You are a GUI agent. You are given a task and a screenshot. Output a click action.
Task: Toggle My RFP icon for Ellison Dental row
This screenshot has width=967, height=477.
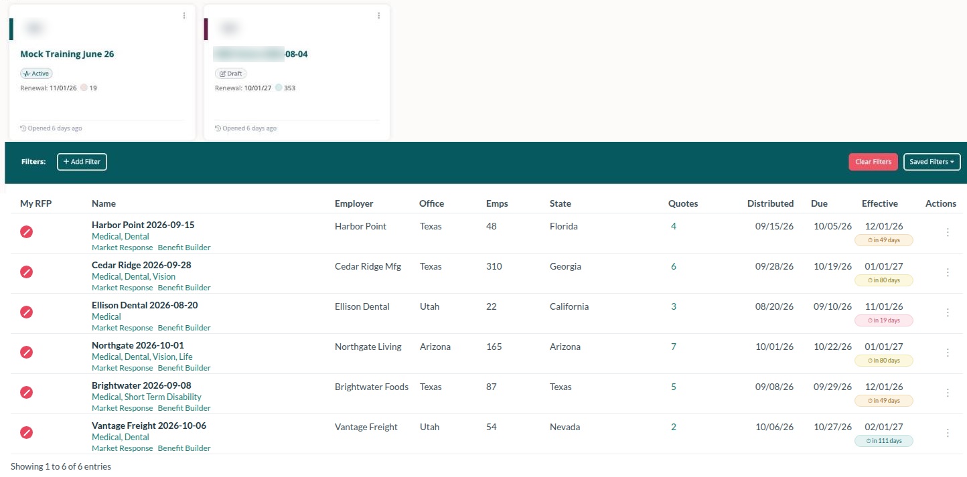click(26, 312)
